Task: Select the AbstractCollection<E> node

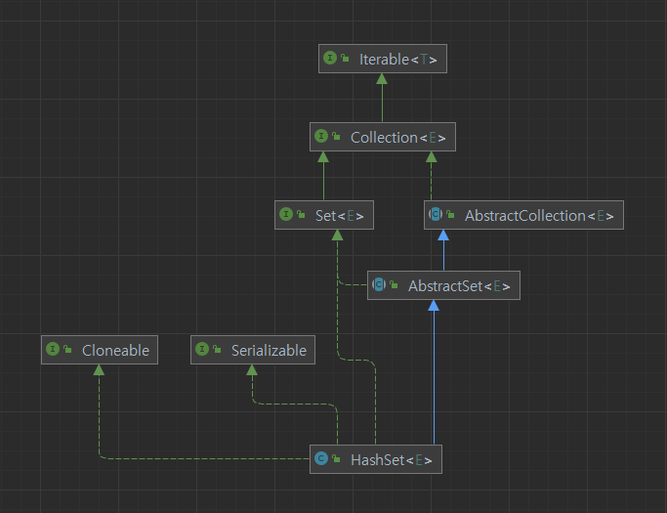Action: coord(523,215)
